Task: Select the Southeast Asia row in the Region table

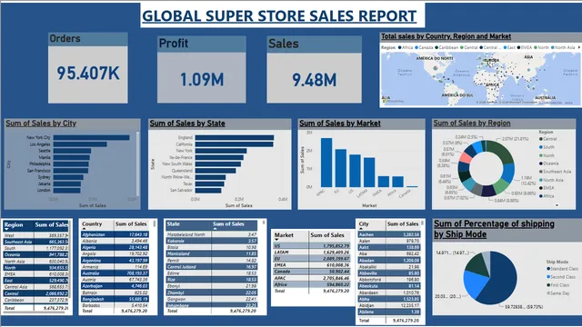Action: 35,242
